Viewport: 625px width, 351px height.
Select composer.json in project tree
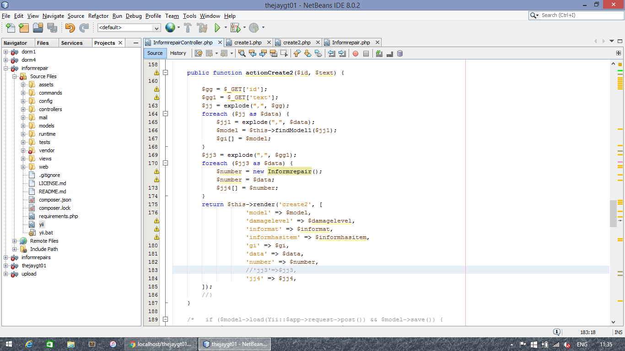[55, 200]
